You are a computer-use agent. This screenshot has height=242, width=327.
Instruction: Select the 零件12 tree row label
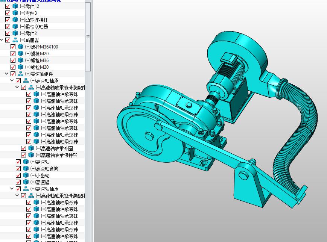[x=29, y=6]
